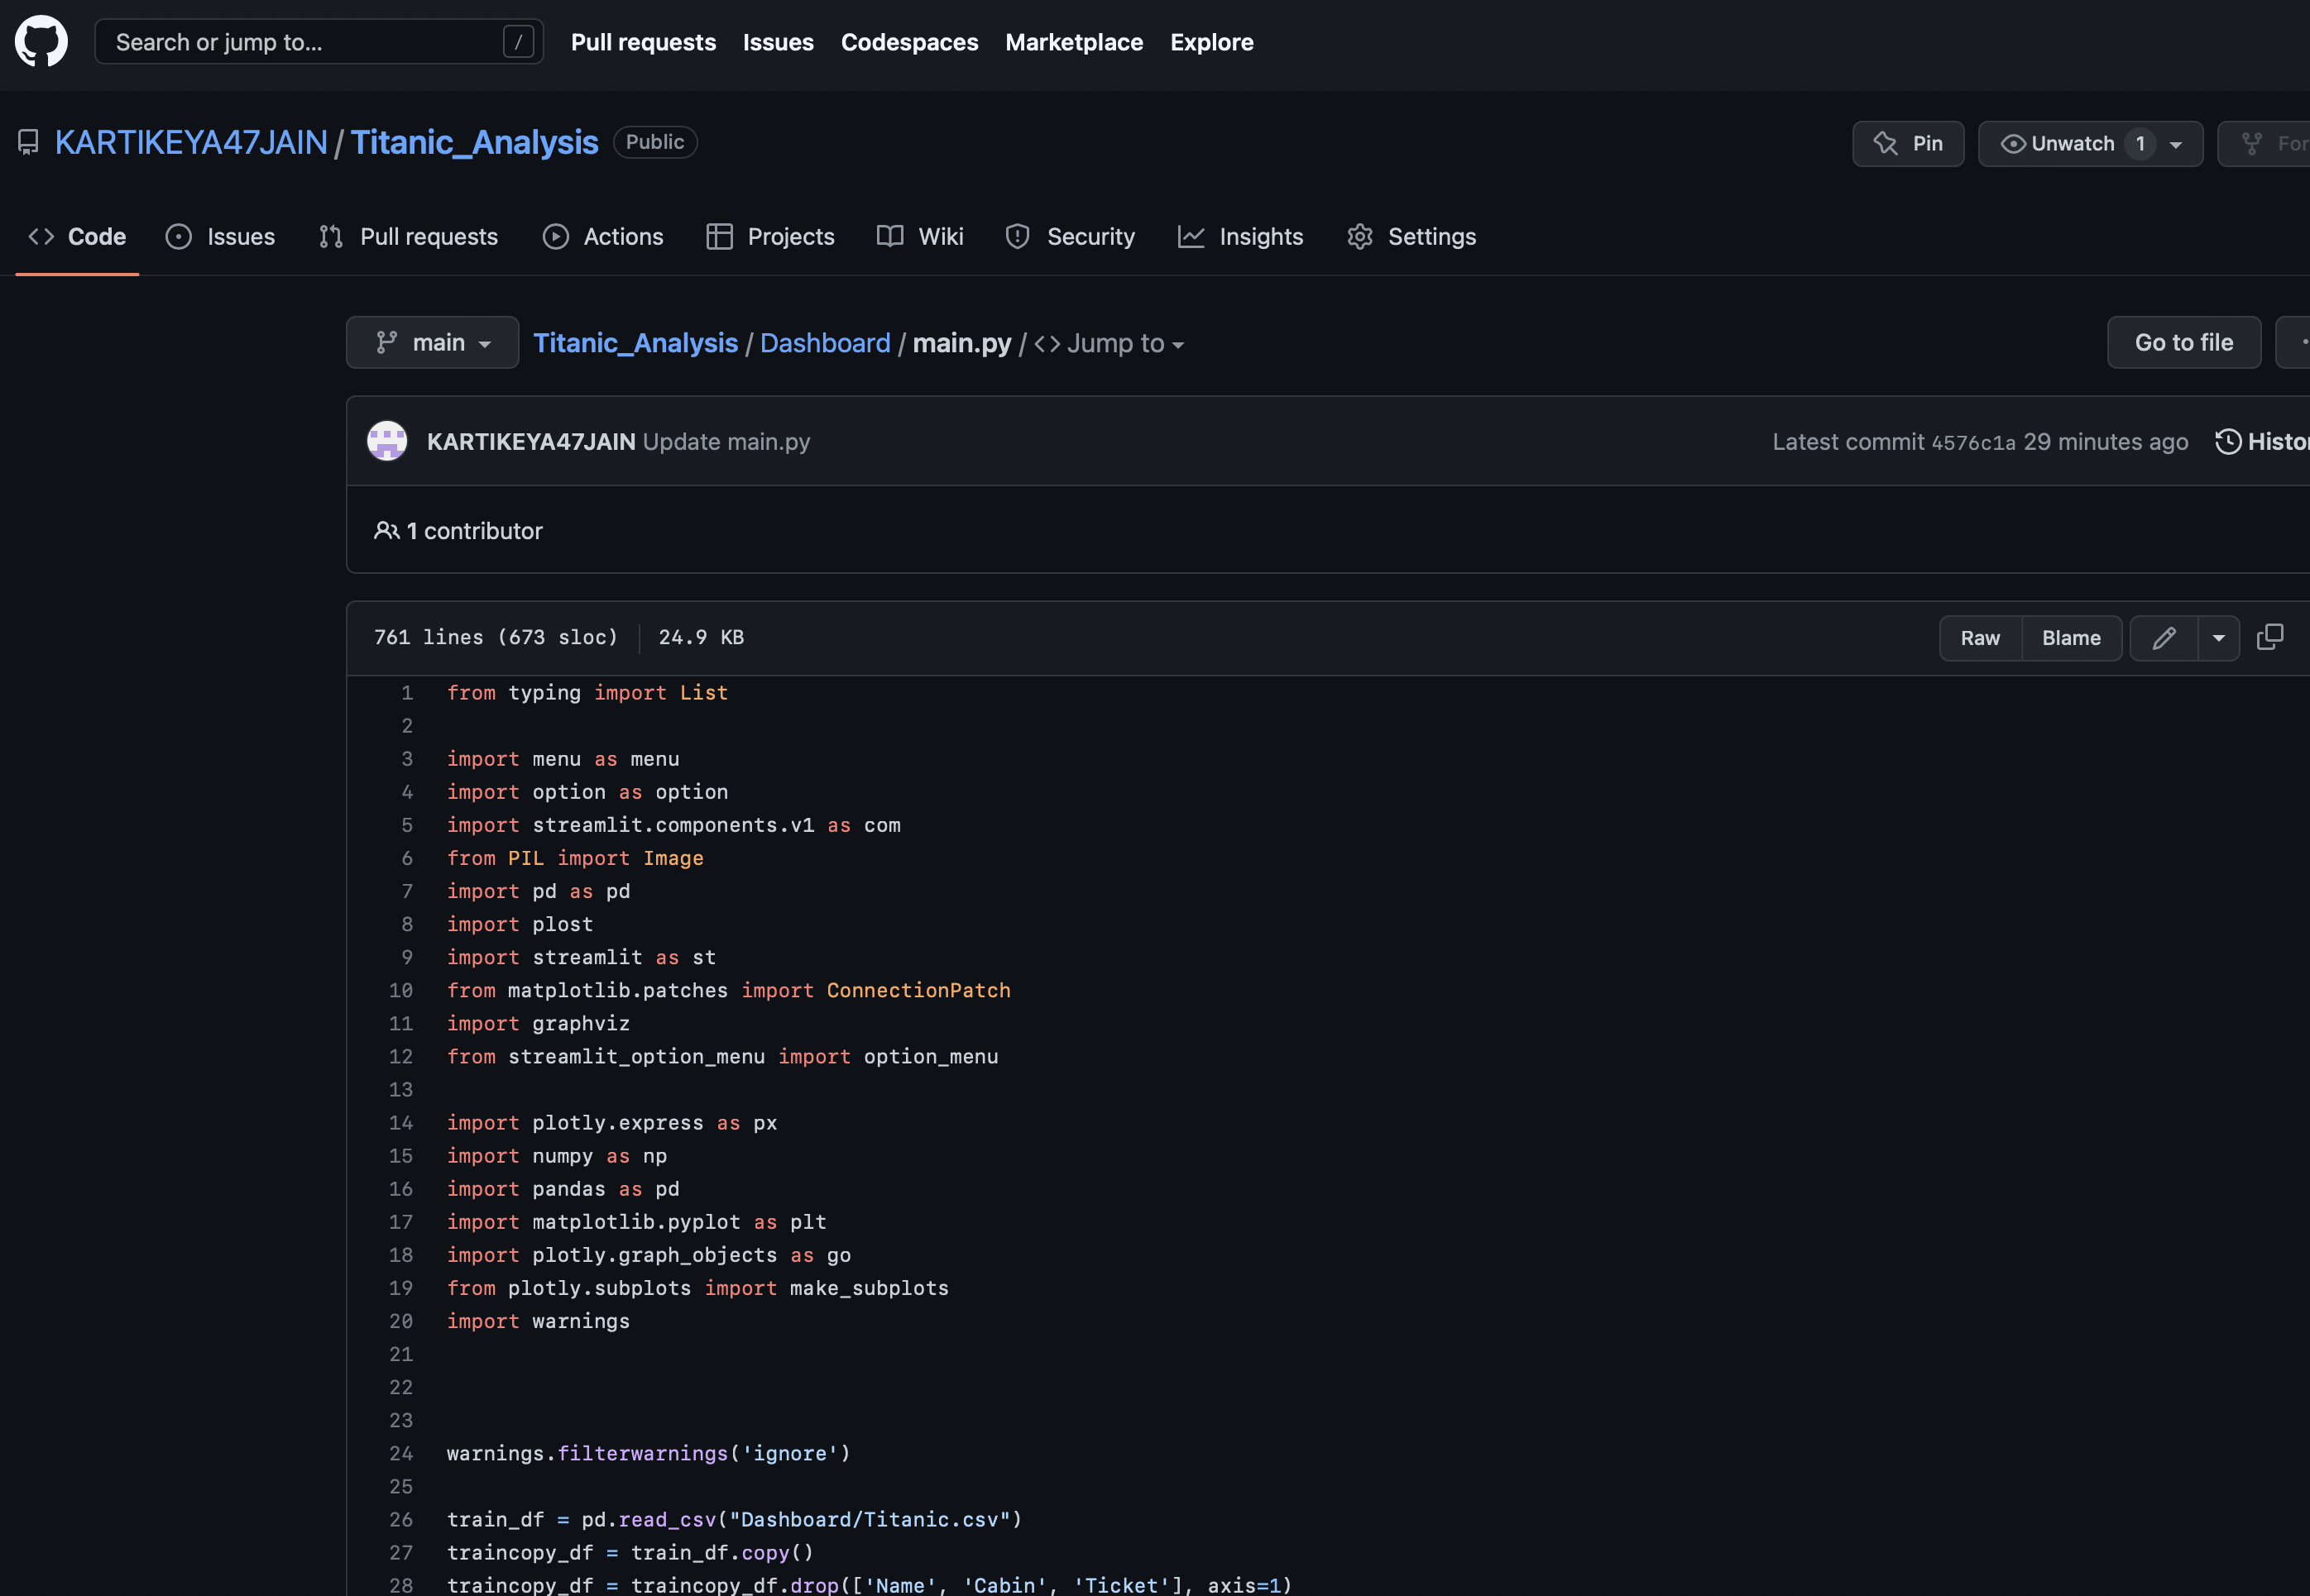Switch to the Wiki tab
2310x1596 pixels.
pyautogui.click(x=919, y=237)
